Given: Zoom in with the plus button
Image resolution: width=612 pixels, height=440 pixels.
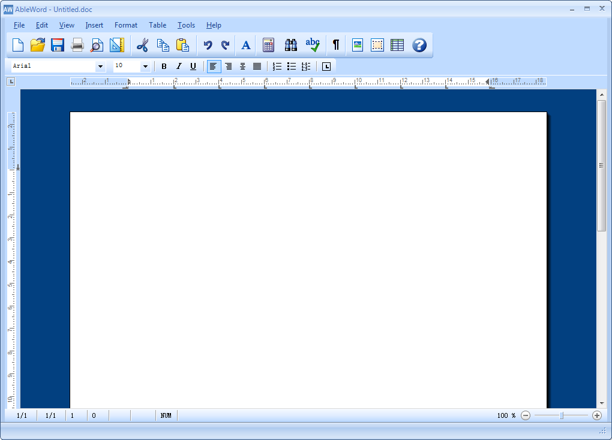Looking at the screenshot, I should [x=597, y=415].
